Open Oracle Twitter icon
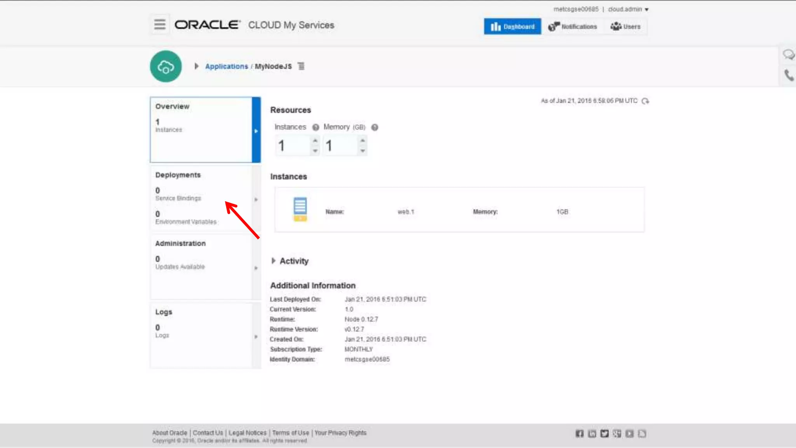 coord(604,434)
